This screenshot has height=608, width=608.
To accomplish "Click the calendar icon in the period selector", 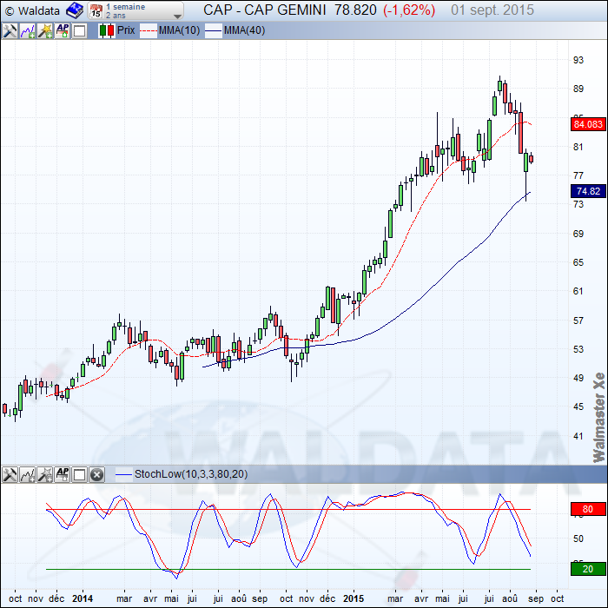I will click(96, 10).
